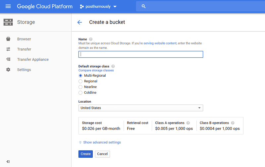Choose the Coldline storage class option
265x167 pixels.
80,93
